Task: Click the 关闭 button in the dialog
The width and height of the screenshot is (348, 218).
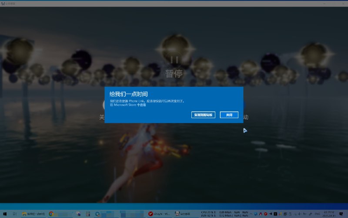Action: coord(229,115)
